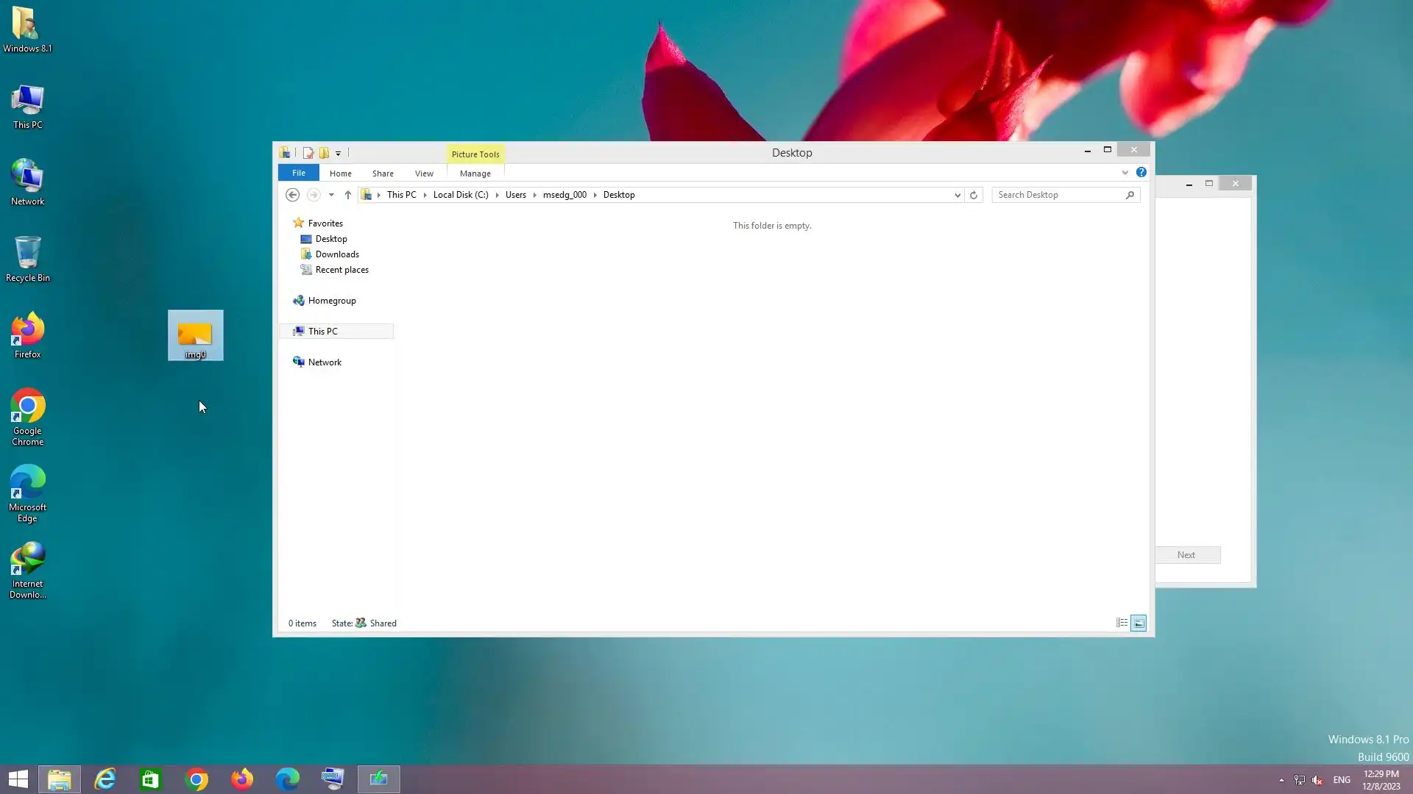This screenshot has height=794, width=1413.
Task: Select Downloads in the Favorites pane
Action: 337,254
